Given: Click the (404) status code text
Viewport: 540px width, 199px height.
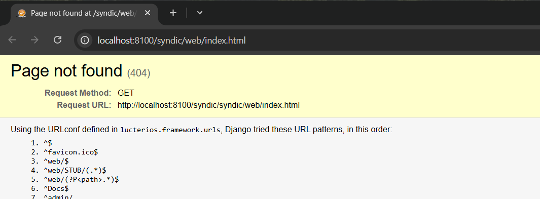Looking at the screenshot, I should pyautogui.click(x=139, y=73).
